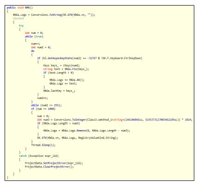Click the 'text.Length > 0' condition
Viewport: 198px width, 186px height.
(61, 73)
